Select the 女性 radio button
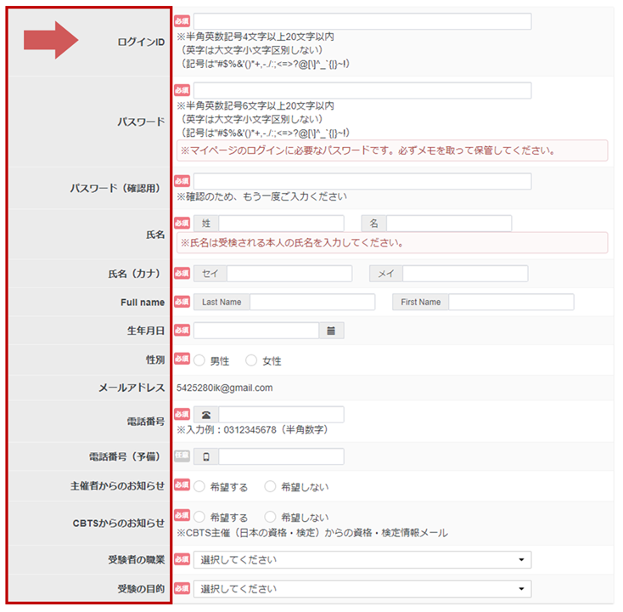Viewport: 623px width, 612px height. [x=251, y=360]
